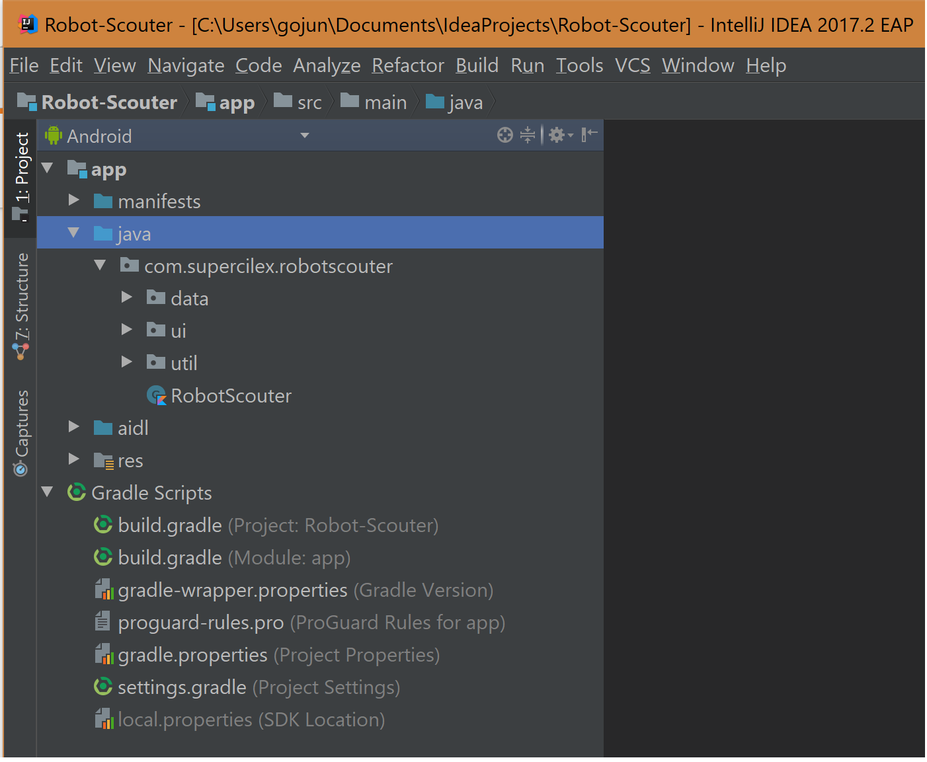
Task: Open the Run menu
Action: (x=528, y=65)
